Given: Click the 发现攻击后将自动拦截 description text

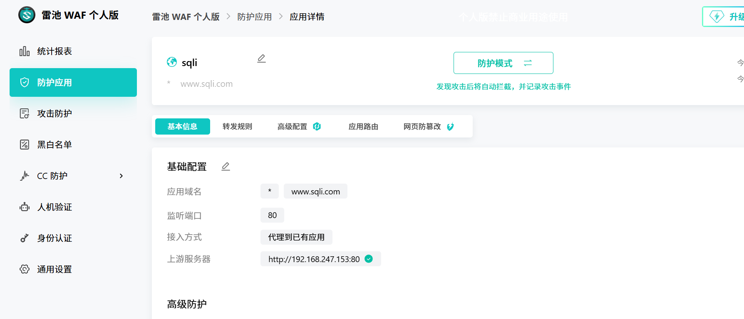Looking at the screenshot, I should (503, 86).
